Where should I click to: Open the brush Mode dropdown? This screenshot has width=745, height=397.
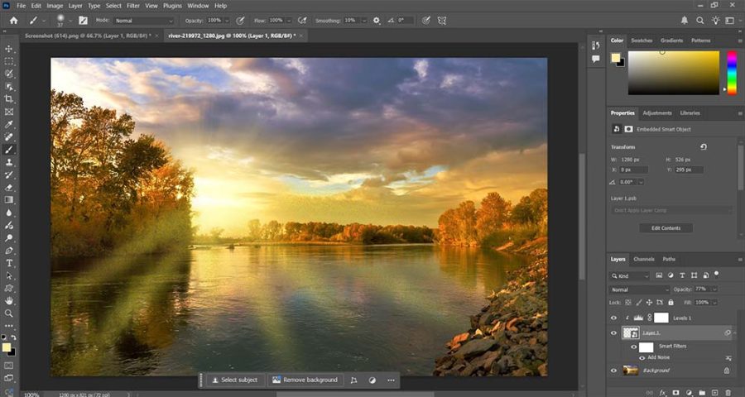(x=142, y=20)
